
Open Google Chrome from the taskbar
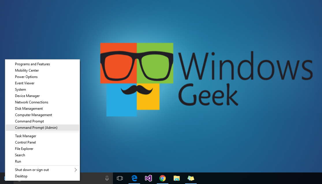163,178
